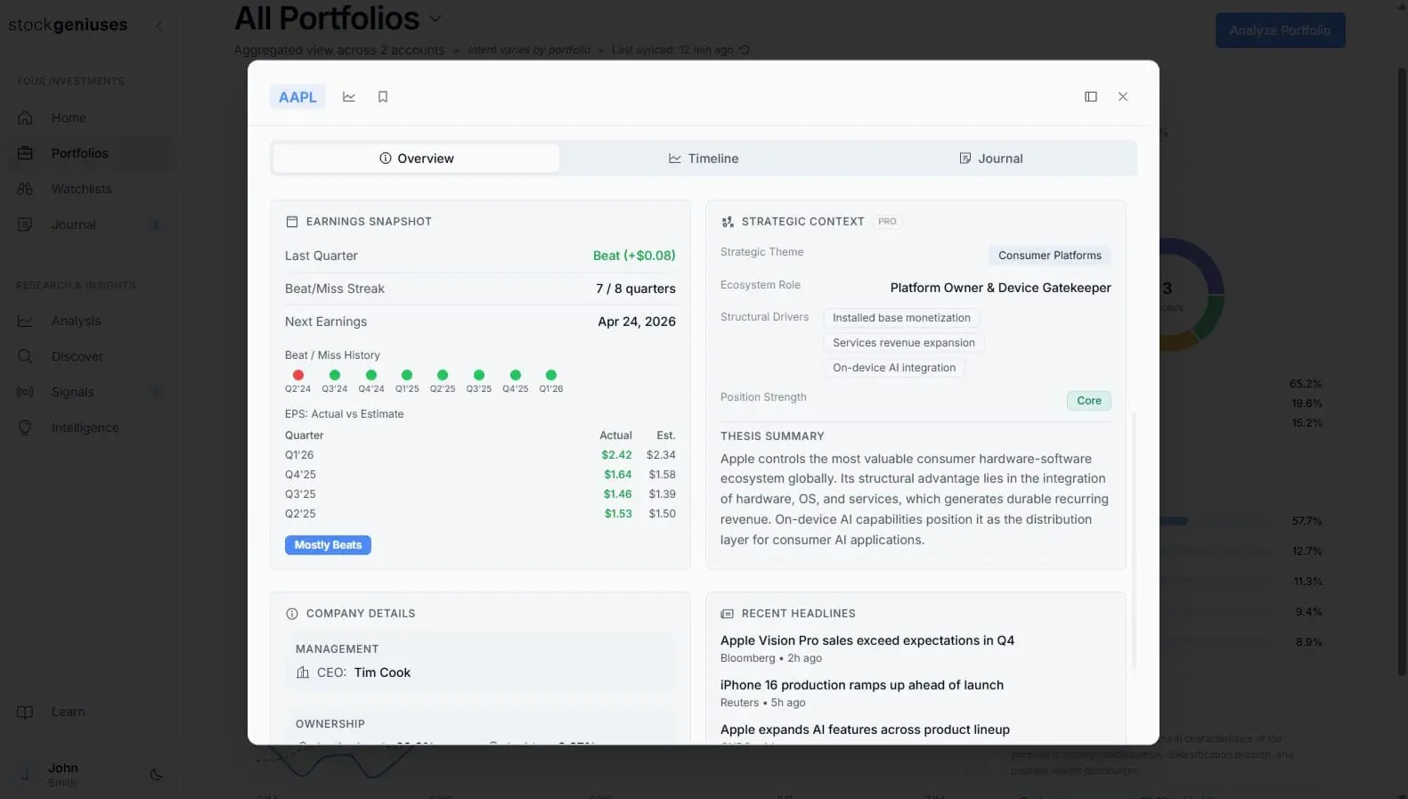The height and width of the screenshot is (799, 1408).
Task: Click the AAPL ticker badge
Action: point(297,97)
